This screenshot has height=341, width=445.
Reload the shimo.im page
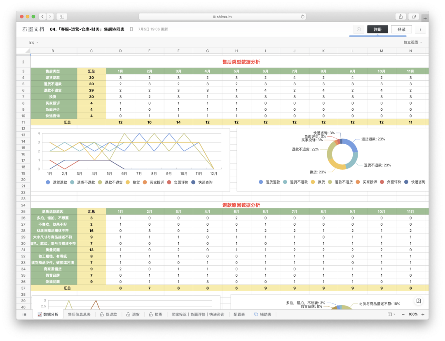tap(302, 16)
